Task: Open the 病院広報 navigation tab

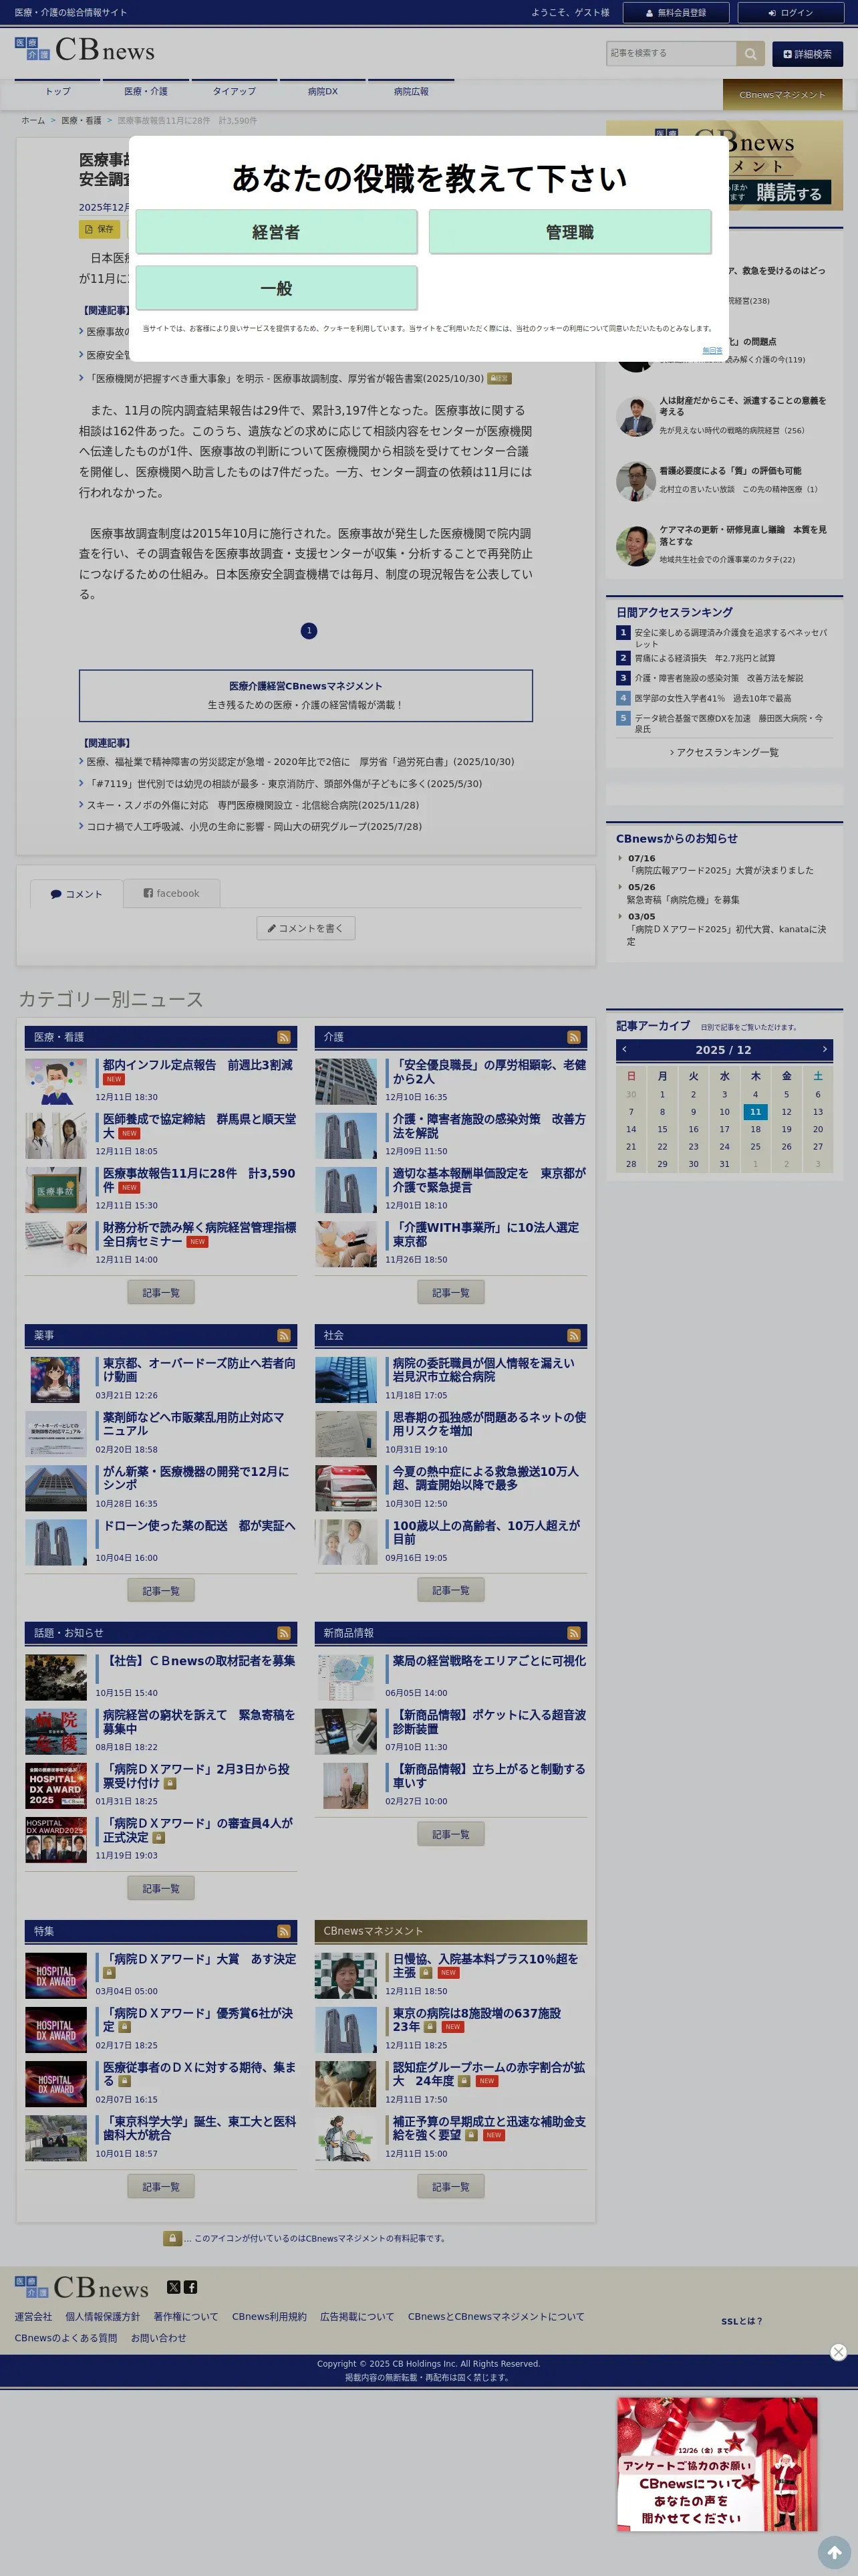Action: (410, 92)
